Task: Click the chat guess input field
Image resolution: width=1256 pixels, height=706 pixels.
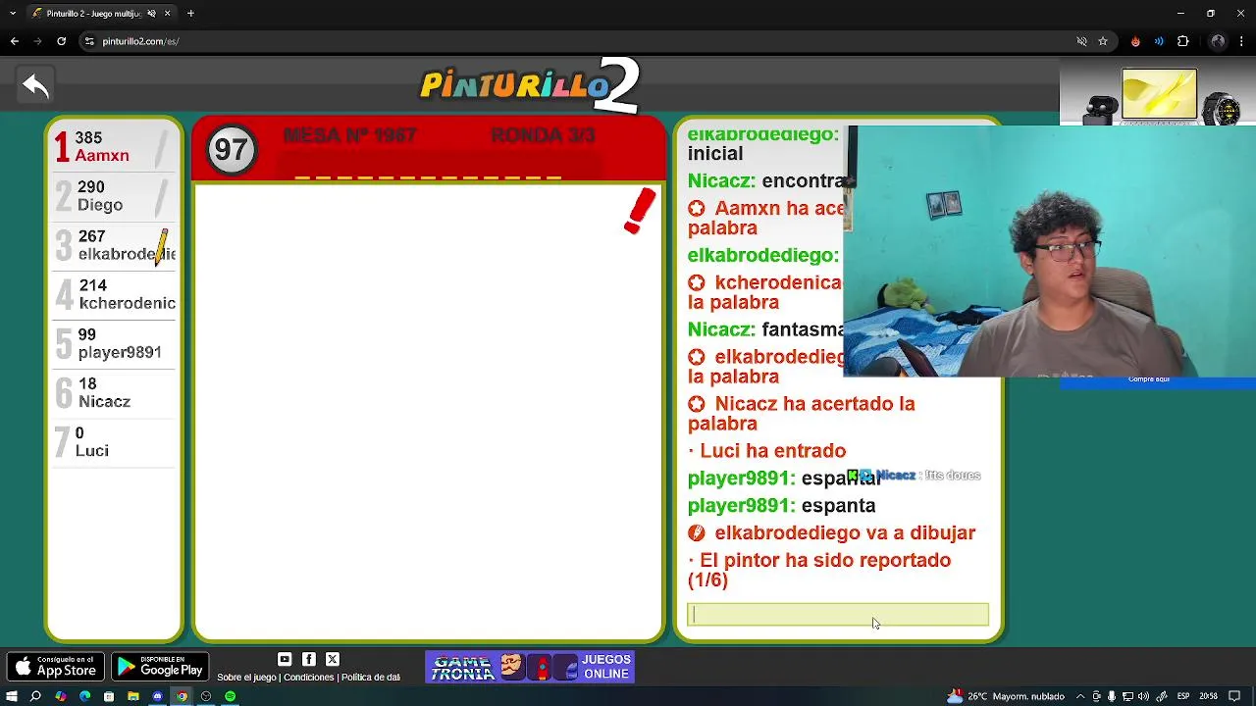Action: click(x=838, y=615)
